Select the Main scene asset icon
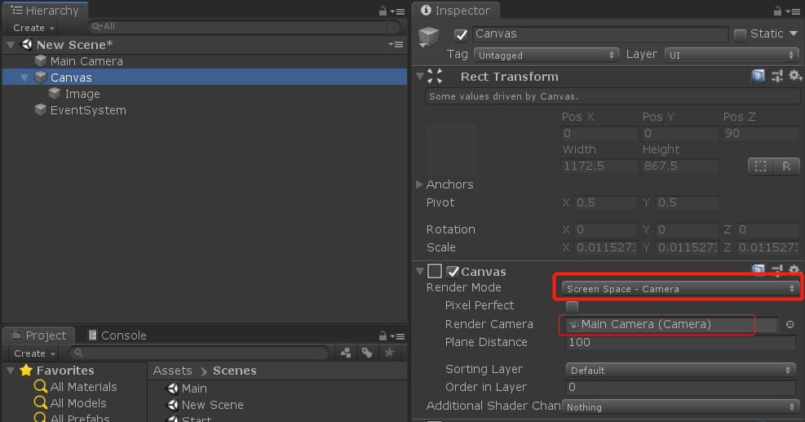805x422 pixels. point(173,388)
